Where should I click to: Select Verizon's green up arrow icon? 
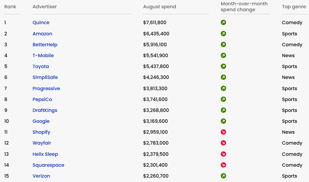coord(223,176)
